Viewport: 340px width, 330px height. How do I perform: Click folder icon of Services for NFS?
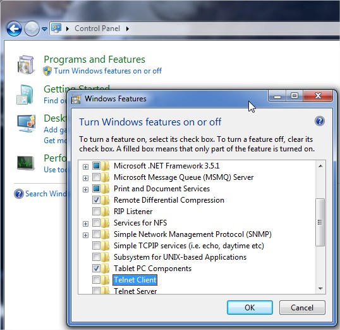coord(106,222)
